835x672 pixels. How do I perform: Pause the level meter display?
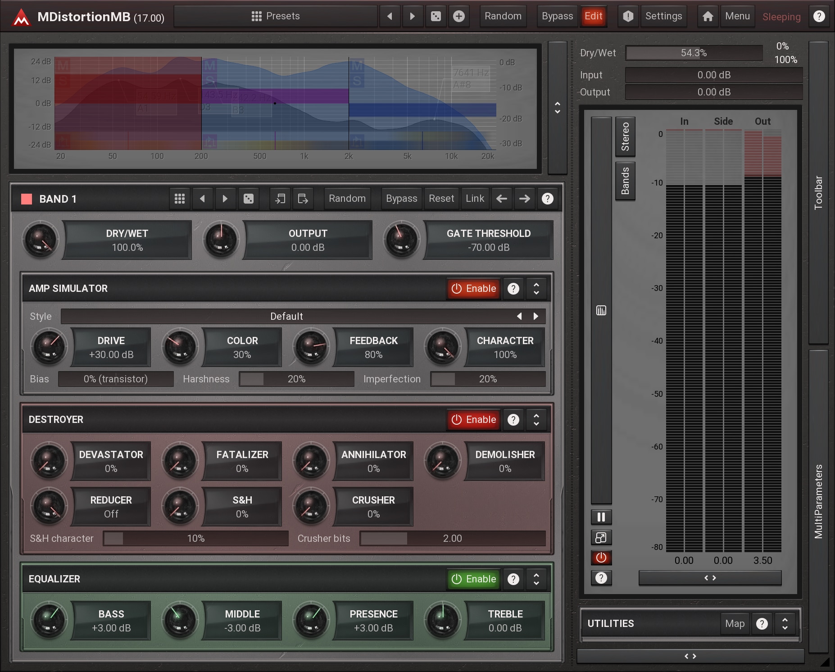[601, 517]
